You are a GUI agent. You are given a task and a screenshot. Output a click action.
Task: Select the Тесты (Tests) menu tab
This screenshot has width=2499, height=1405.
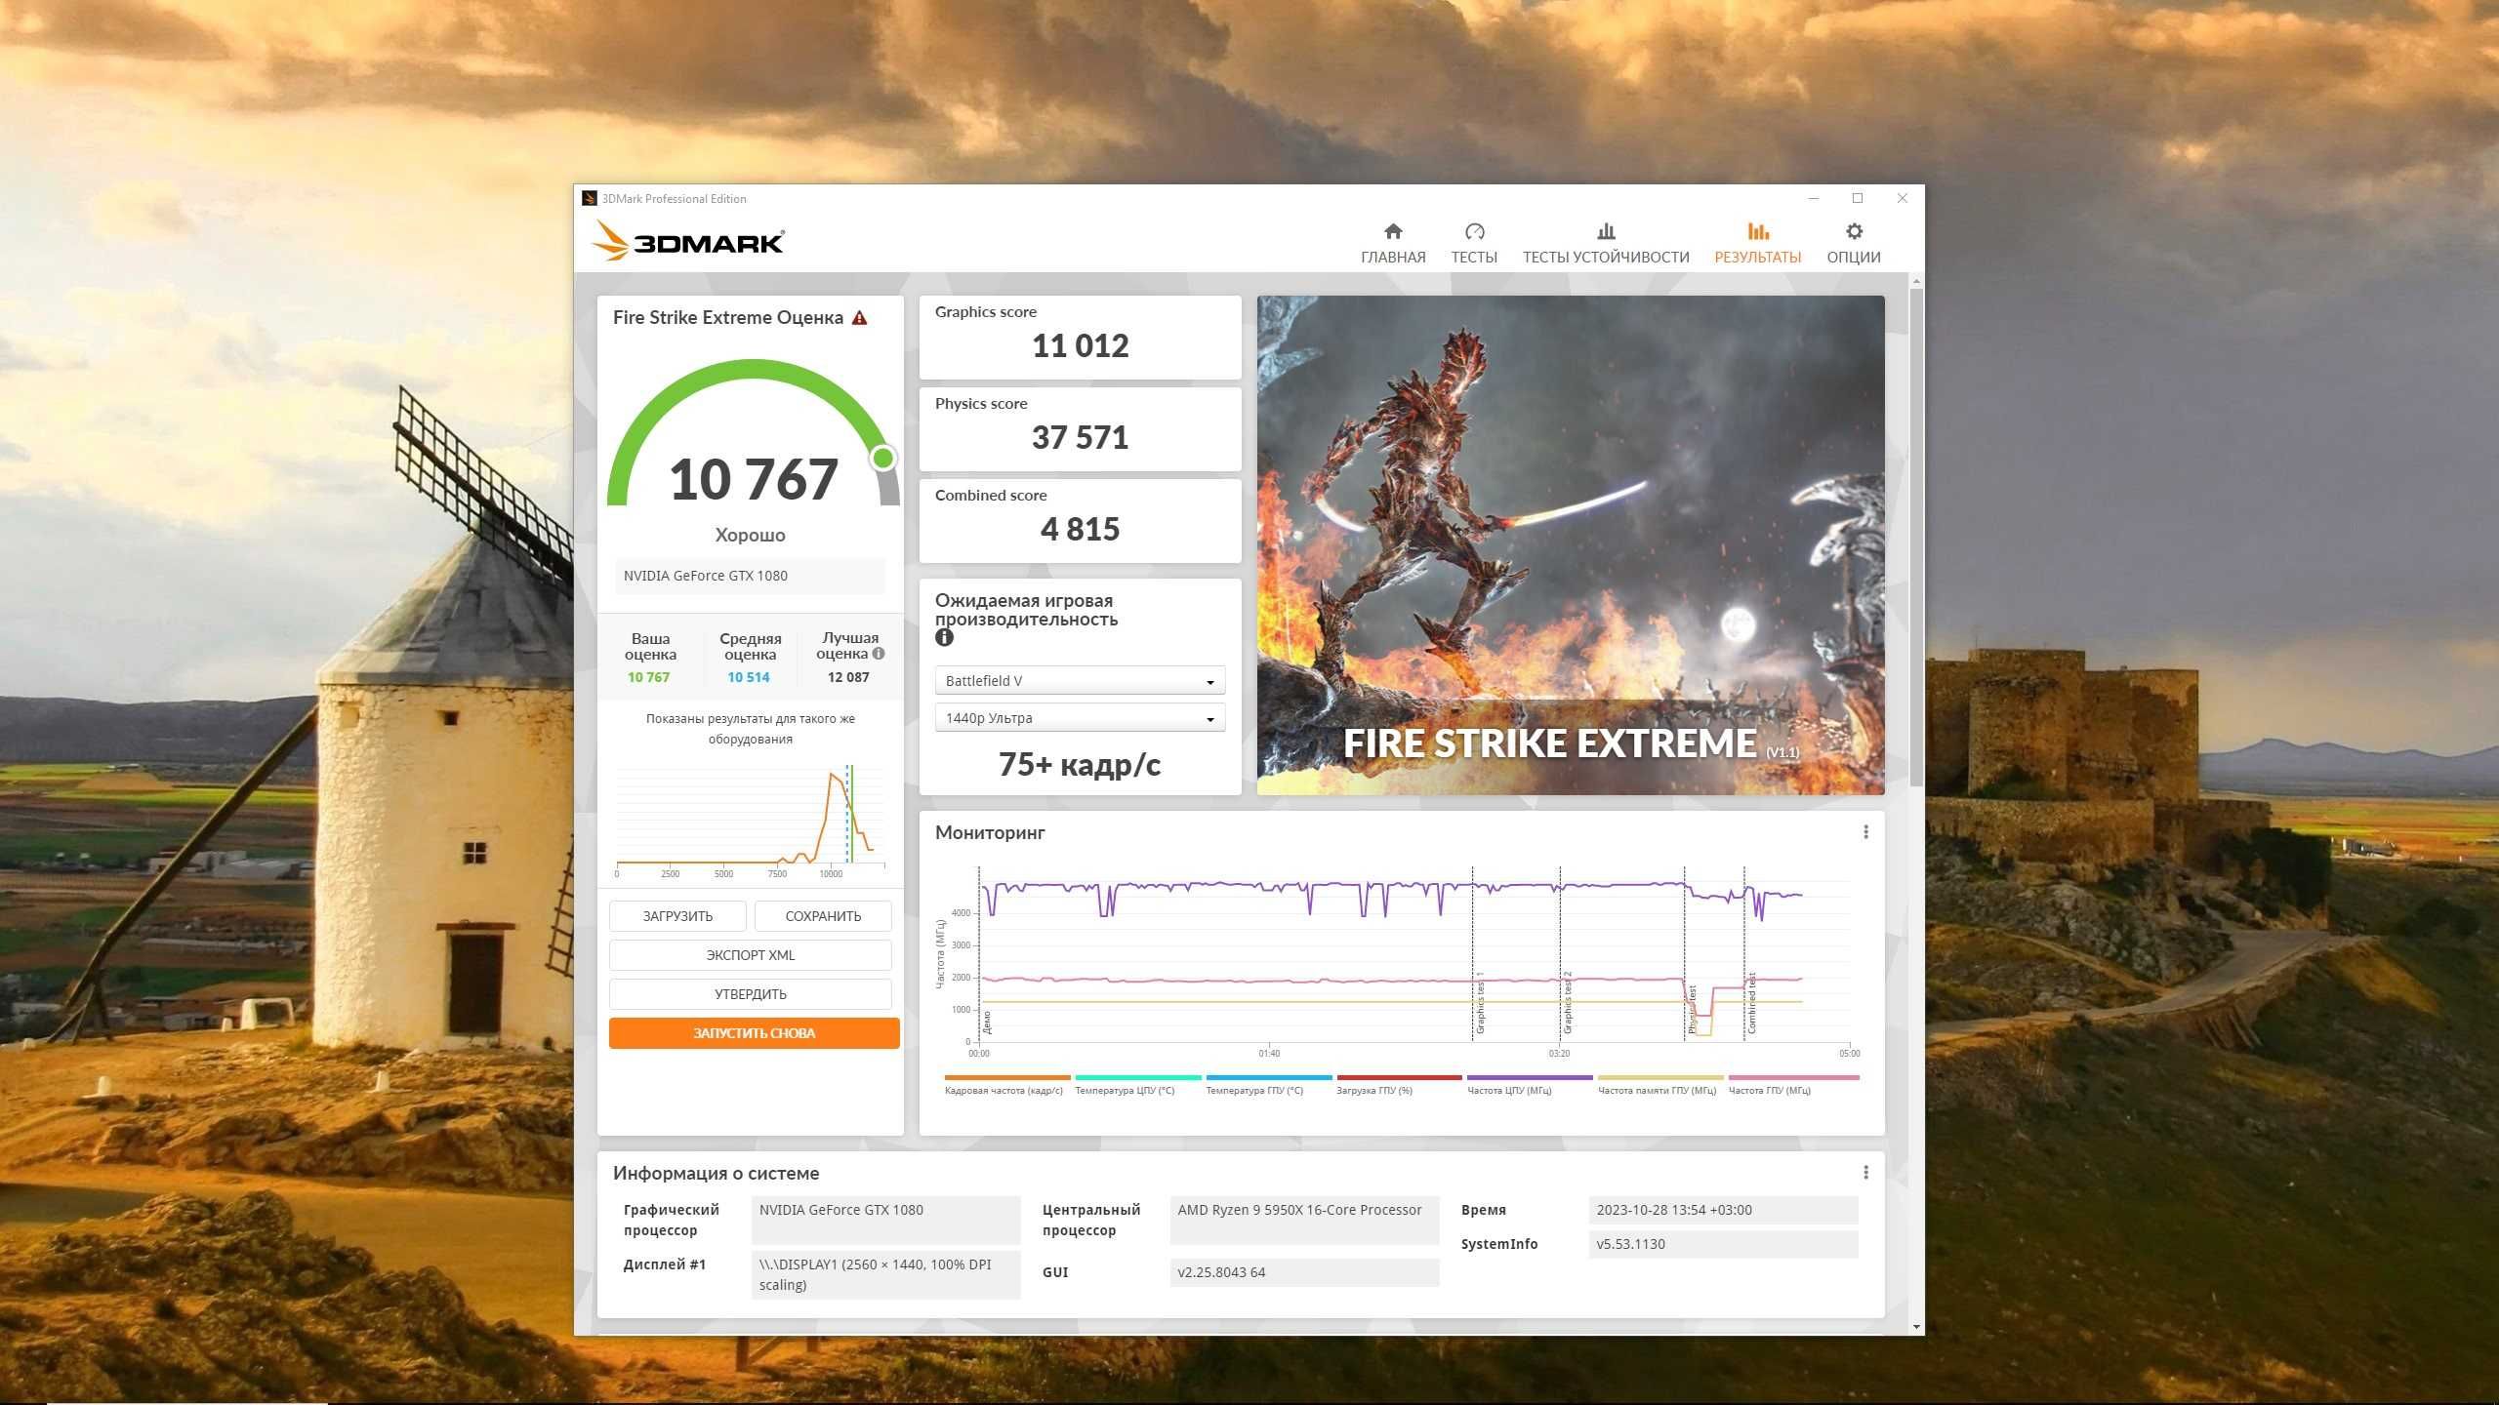1471,242
